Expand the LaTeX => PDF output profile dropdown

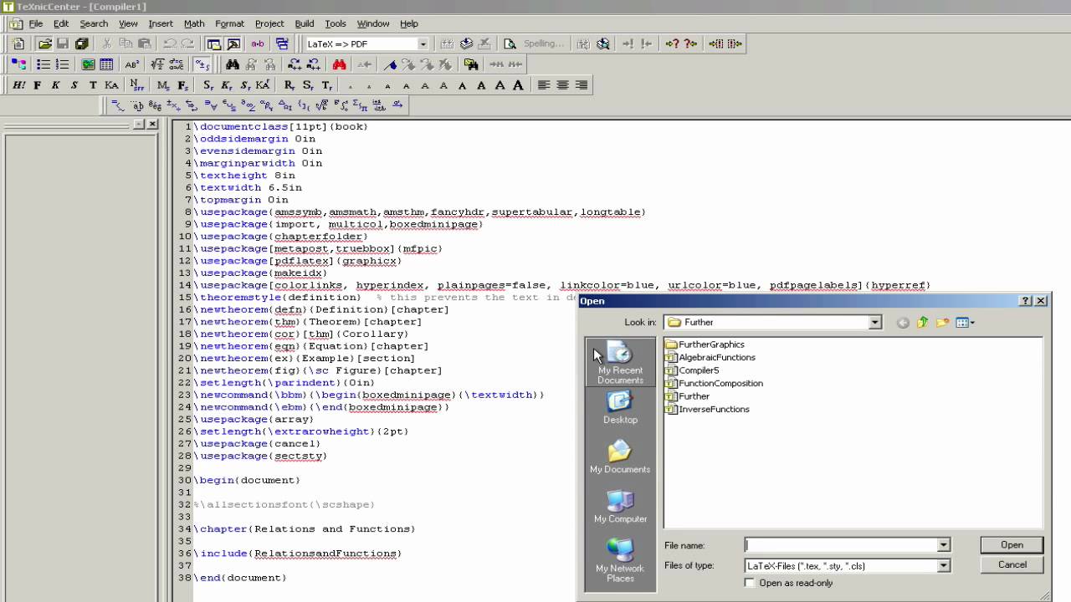point(423,44)
